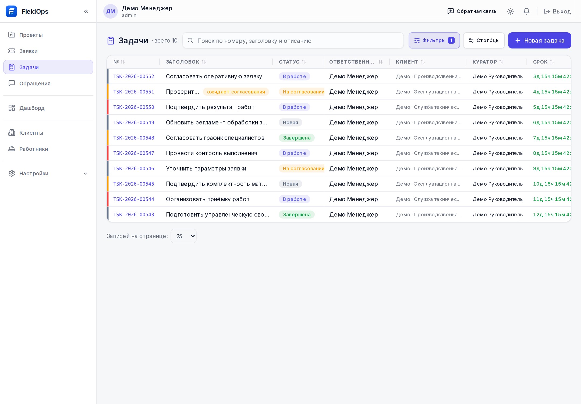The image size is (581, 404).
Task: Open task TSK-2026-00543
Action: pyautogui.click(x=134, y=215)
